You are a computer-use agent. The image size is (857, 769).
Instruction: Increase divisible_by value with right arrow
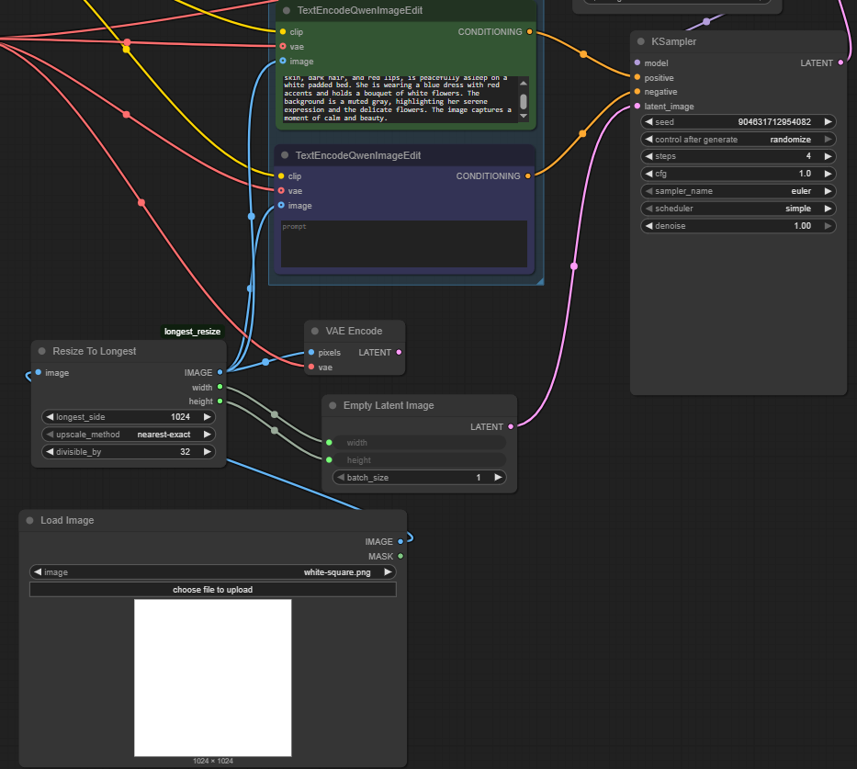[208, 452]
